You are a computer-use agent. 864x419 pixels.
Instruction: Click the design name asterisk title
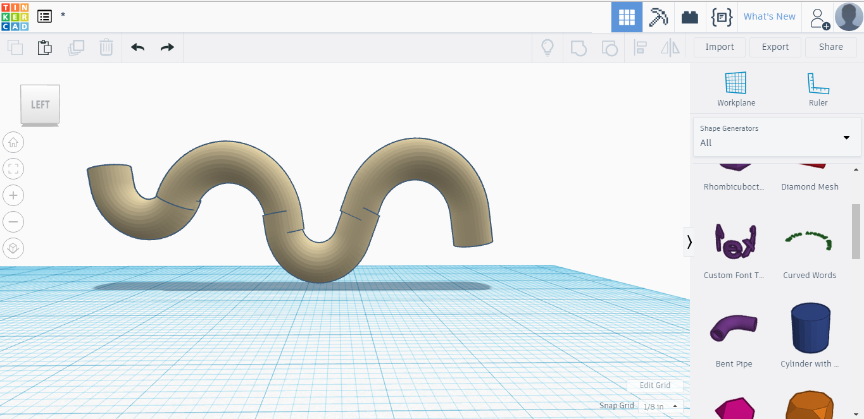coord(63,16)
